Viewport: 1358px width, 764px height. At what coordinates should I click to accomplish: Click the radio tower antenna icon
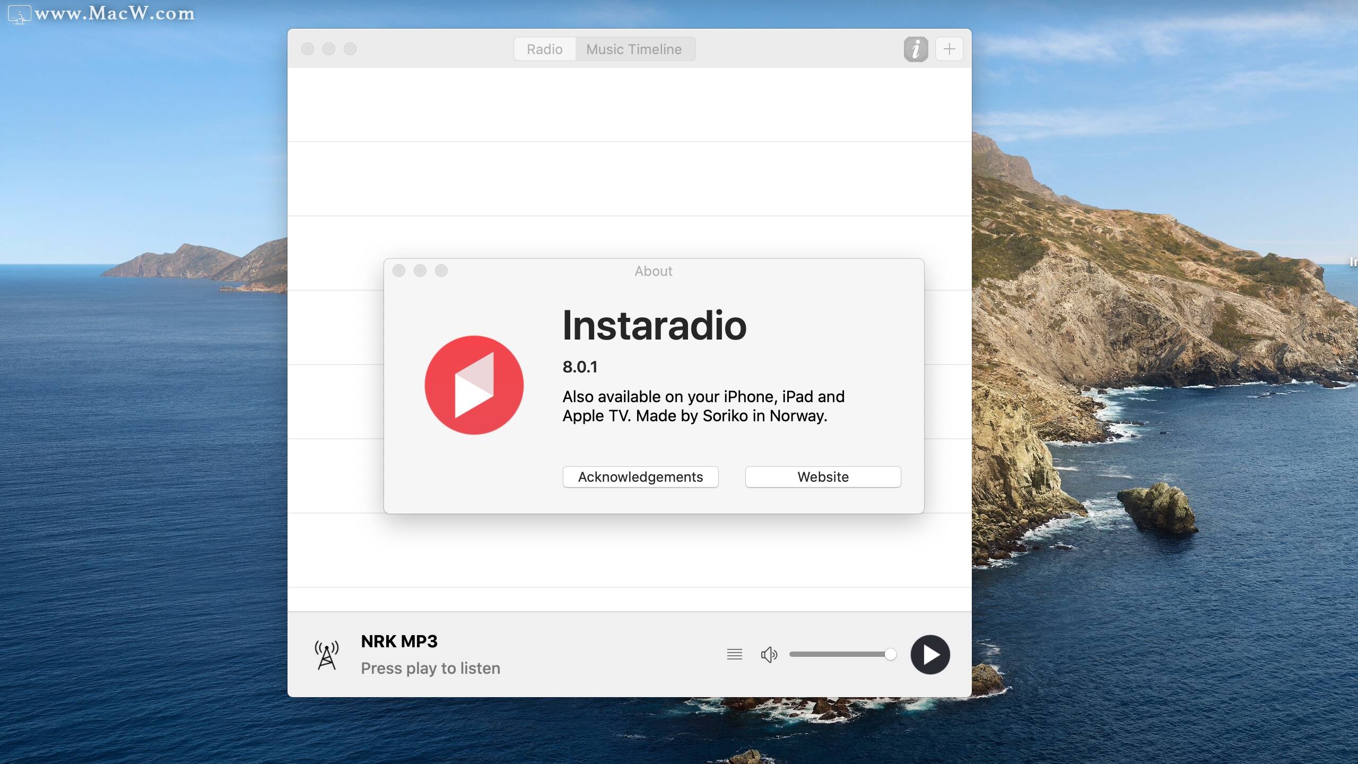[x=326, y=655]
